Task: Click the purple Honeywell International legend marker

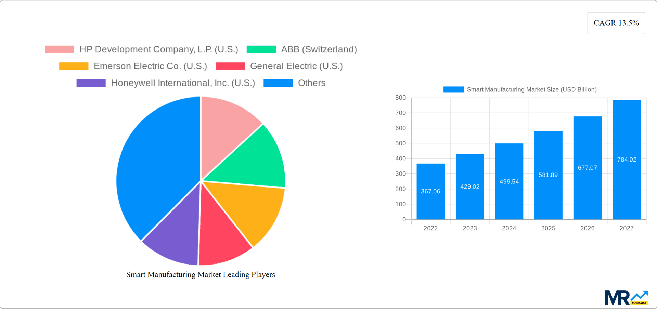Action: [x=91, y=82]
